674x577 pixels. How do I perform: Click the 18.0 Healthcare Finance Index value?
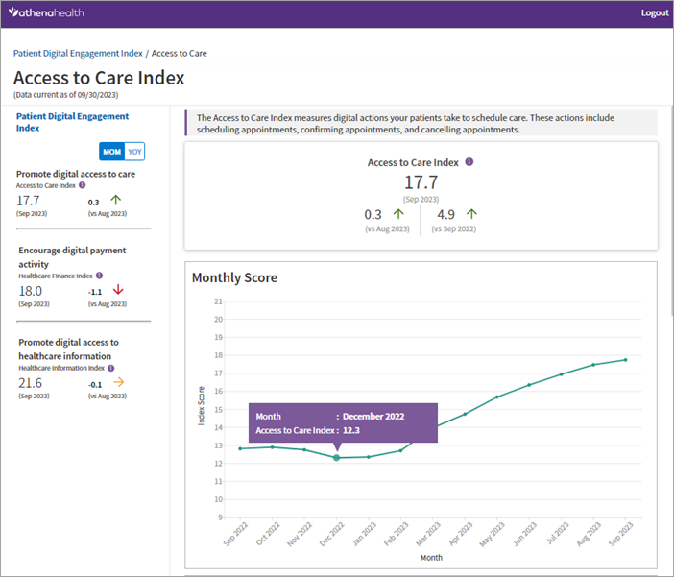click(30, 291)
